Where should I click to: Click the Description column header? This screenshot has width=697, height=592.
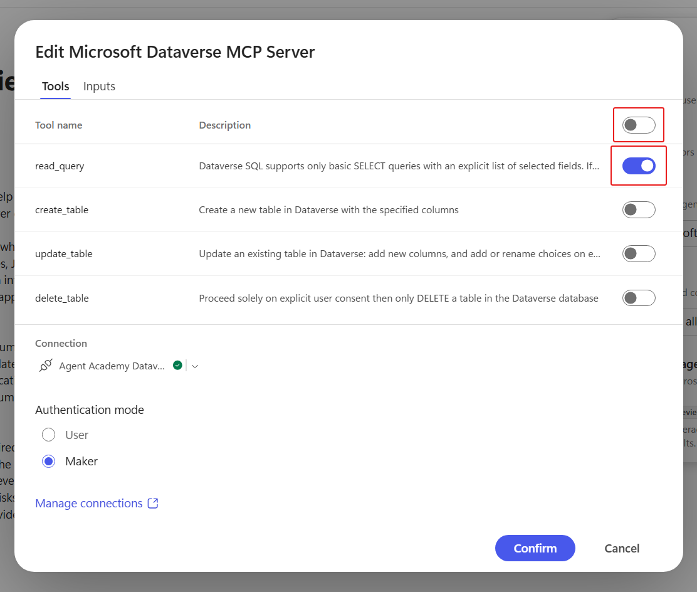[225, 125]
